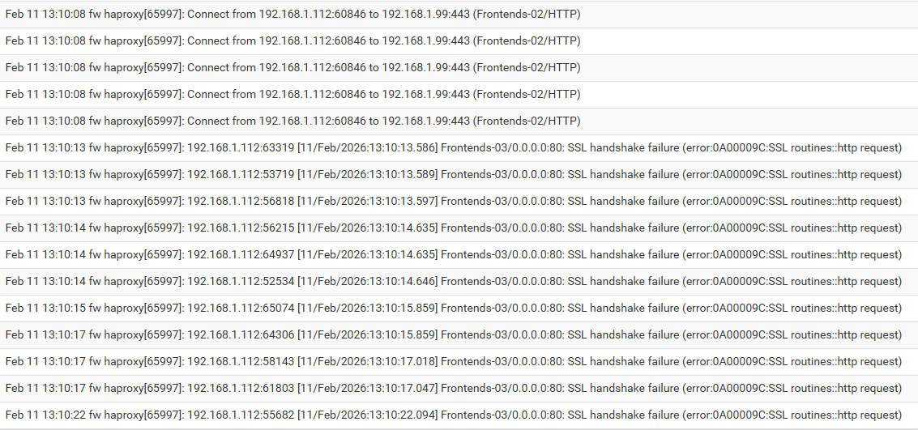The height and width of the screenshot is (430, 918).
Task: Click the log entry with source port 63319
Action: pos(453,147)
